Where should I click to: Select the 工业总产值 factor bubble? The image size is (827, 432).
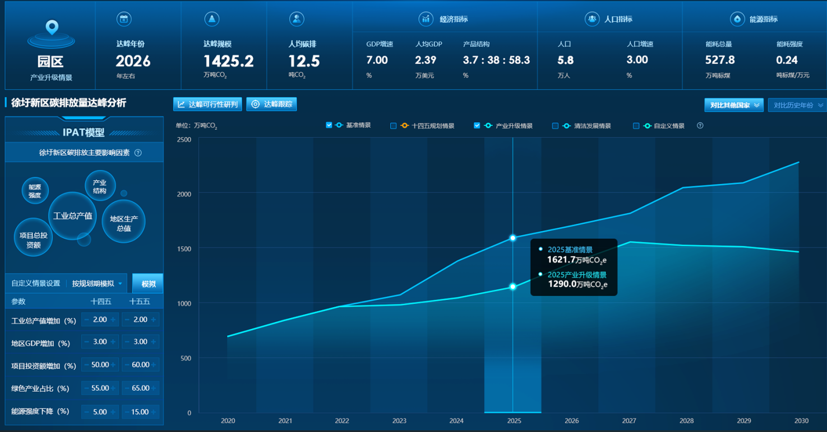[72, 216]
